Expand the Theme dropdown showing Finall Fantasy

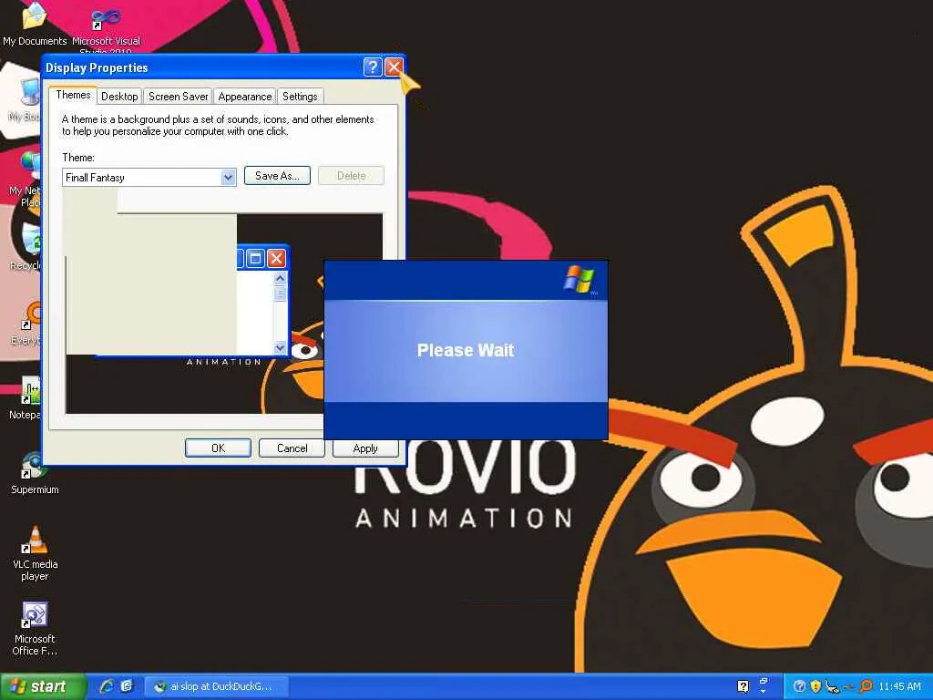click(227, 178)
